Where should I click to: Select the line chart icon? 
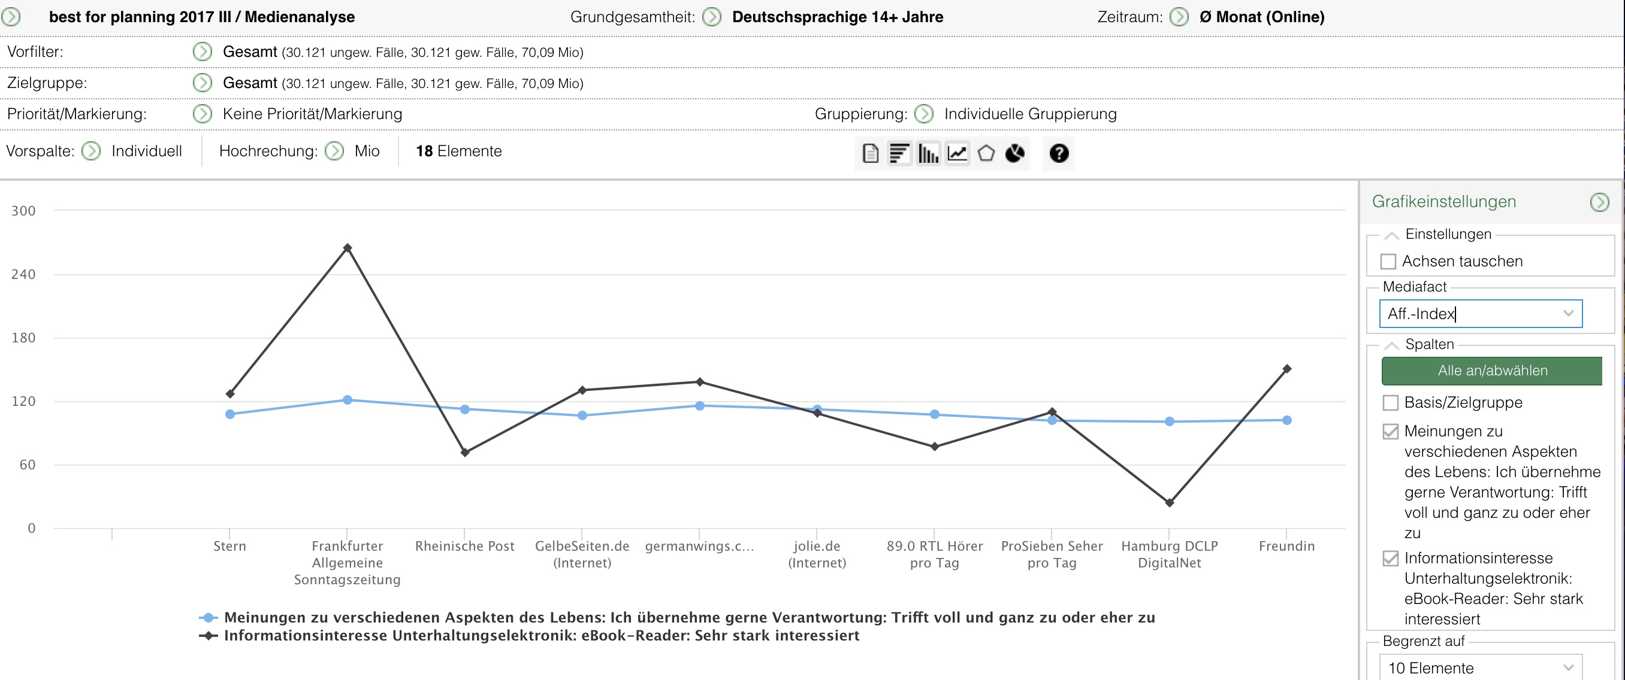point(957,153)
